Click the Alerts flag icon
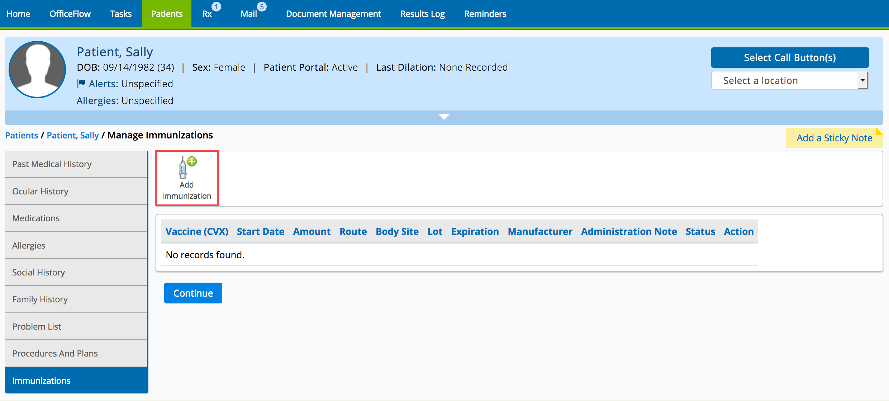The image size is (889, 401). [81, 84]
